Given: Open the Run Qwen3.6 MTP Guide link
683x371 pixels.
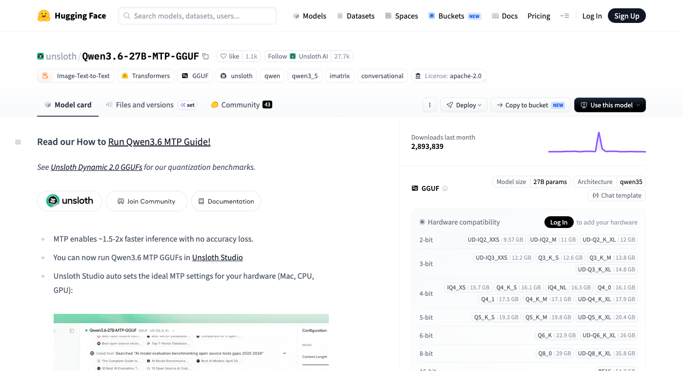Looking at the screenshot, I should [x=159, y=142].
